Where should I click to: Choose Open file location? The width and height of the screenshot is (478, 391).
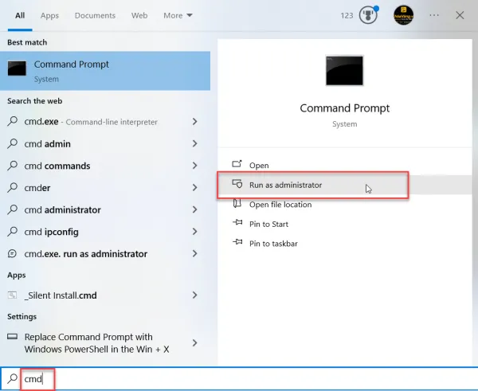345,204
